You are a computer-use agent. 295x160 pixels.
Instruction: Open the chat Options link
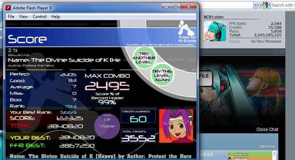[x=267, y=146]
